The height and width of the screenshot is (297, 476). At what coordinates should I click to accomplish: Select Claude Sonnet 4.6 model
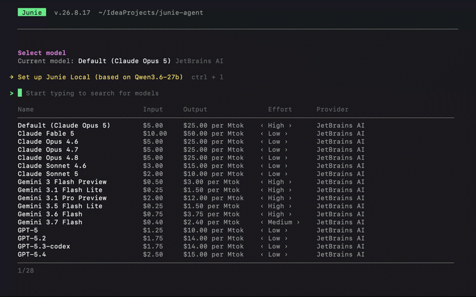[190, 166]
